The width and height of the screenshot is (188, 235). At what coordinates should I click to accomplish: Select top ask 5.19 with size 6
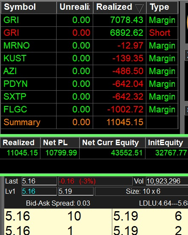pyautogui.click(x=150, y=216)
